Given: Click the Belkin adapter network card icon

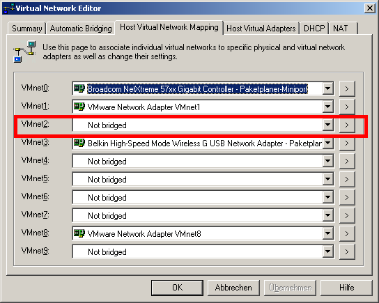Looking at the screenshot, I should 79,143.
